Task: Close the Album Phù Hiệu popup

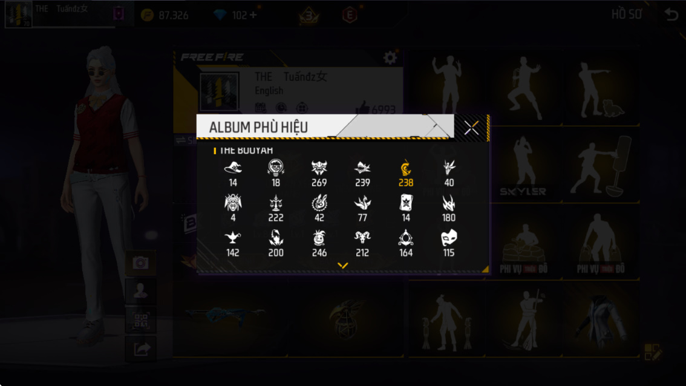Action: point(471,127)
